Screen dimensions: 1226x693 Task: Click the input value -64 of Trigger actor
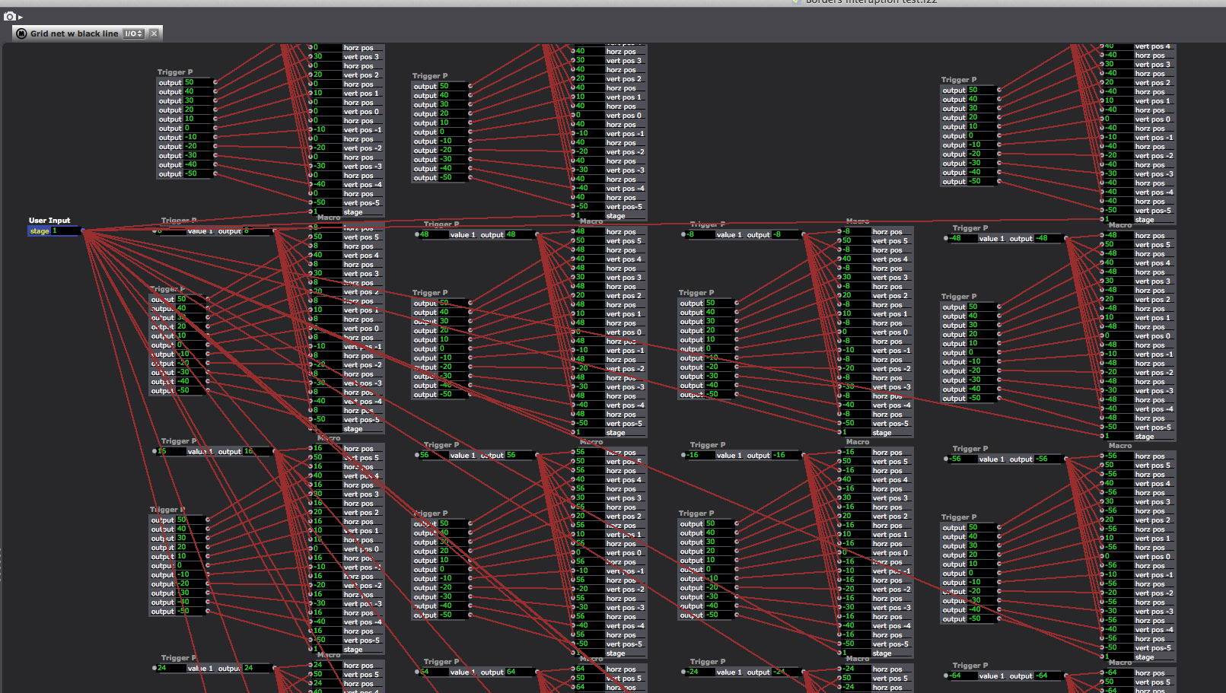tap(962, 676)
